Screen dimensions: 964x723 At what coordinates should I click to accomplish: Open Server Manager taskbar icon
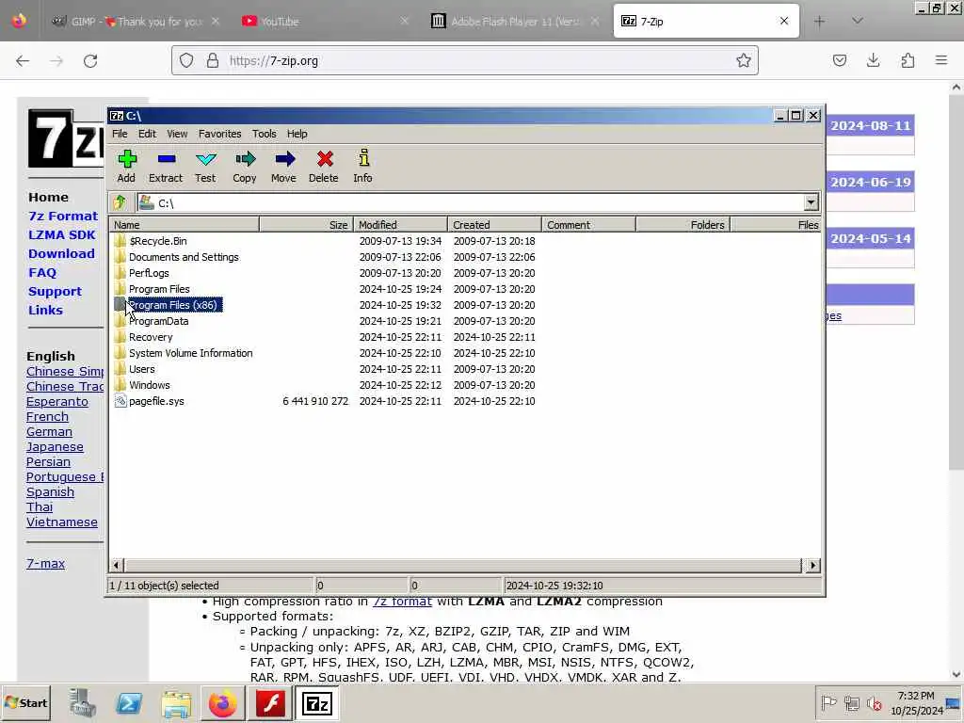coord(83,702)
